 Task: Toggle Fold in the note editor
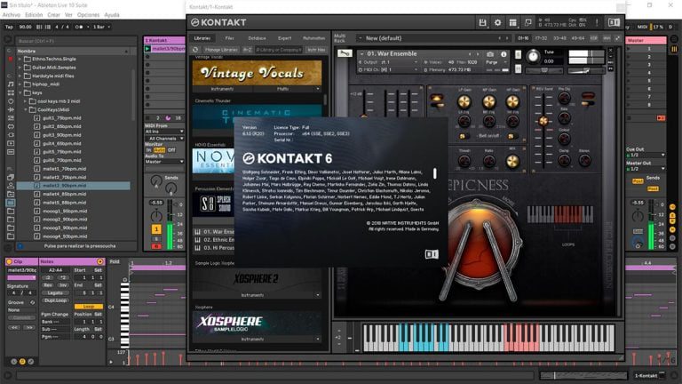115,261
